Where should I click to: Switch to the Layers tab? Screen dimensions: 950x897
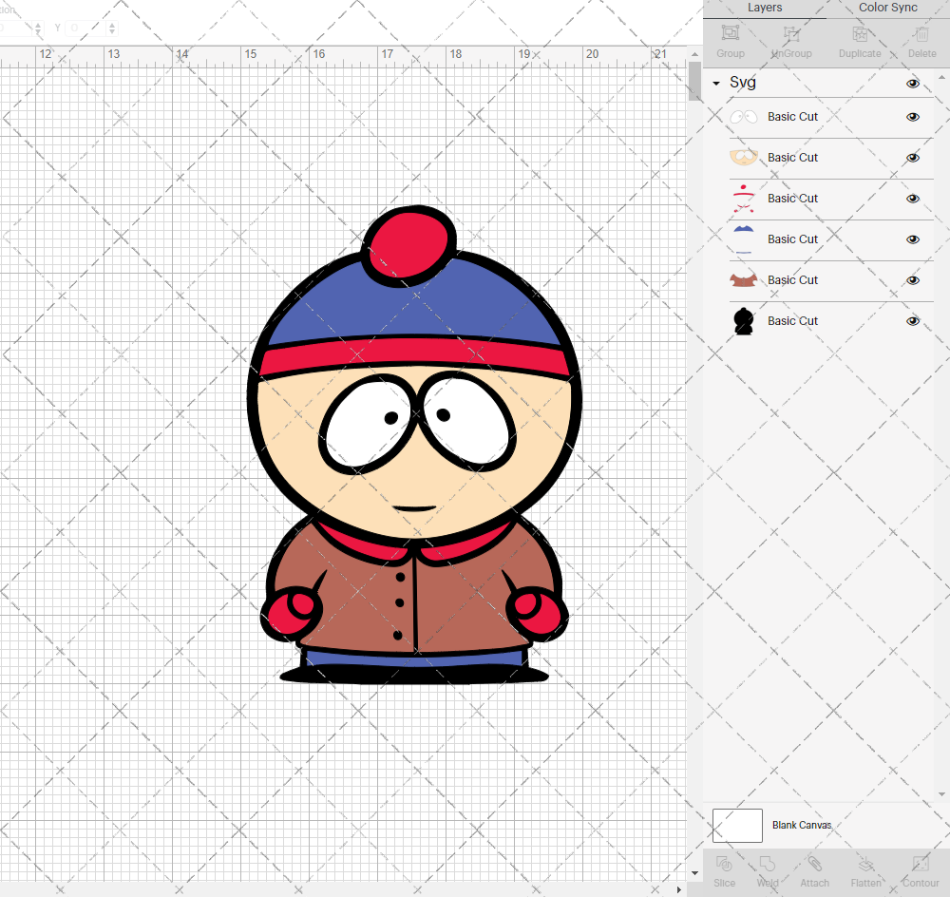point(764,8)
